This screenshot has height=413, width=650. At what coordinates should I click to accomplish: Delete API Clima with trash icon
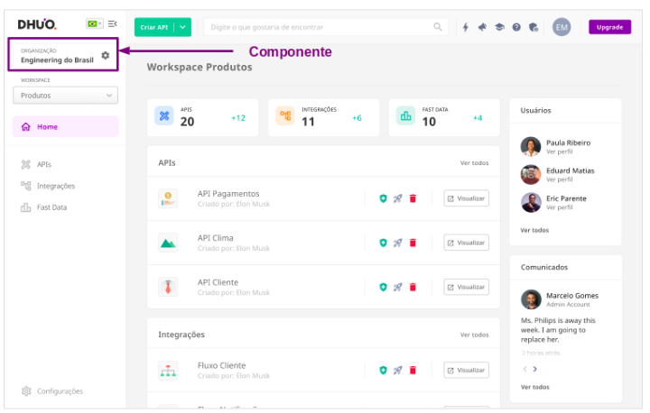click(413, 243)
